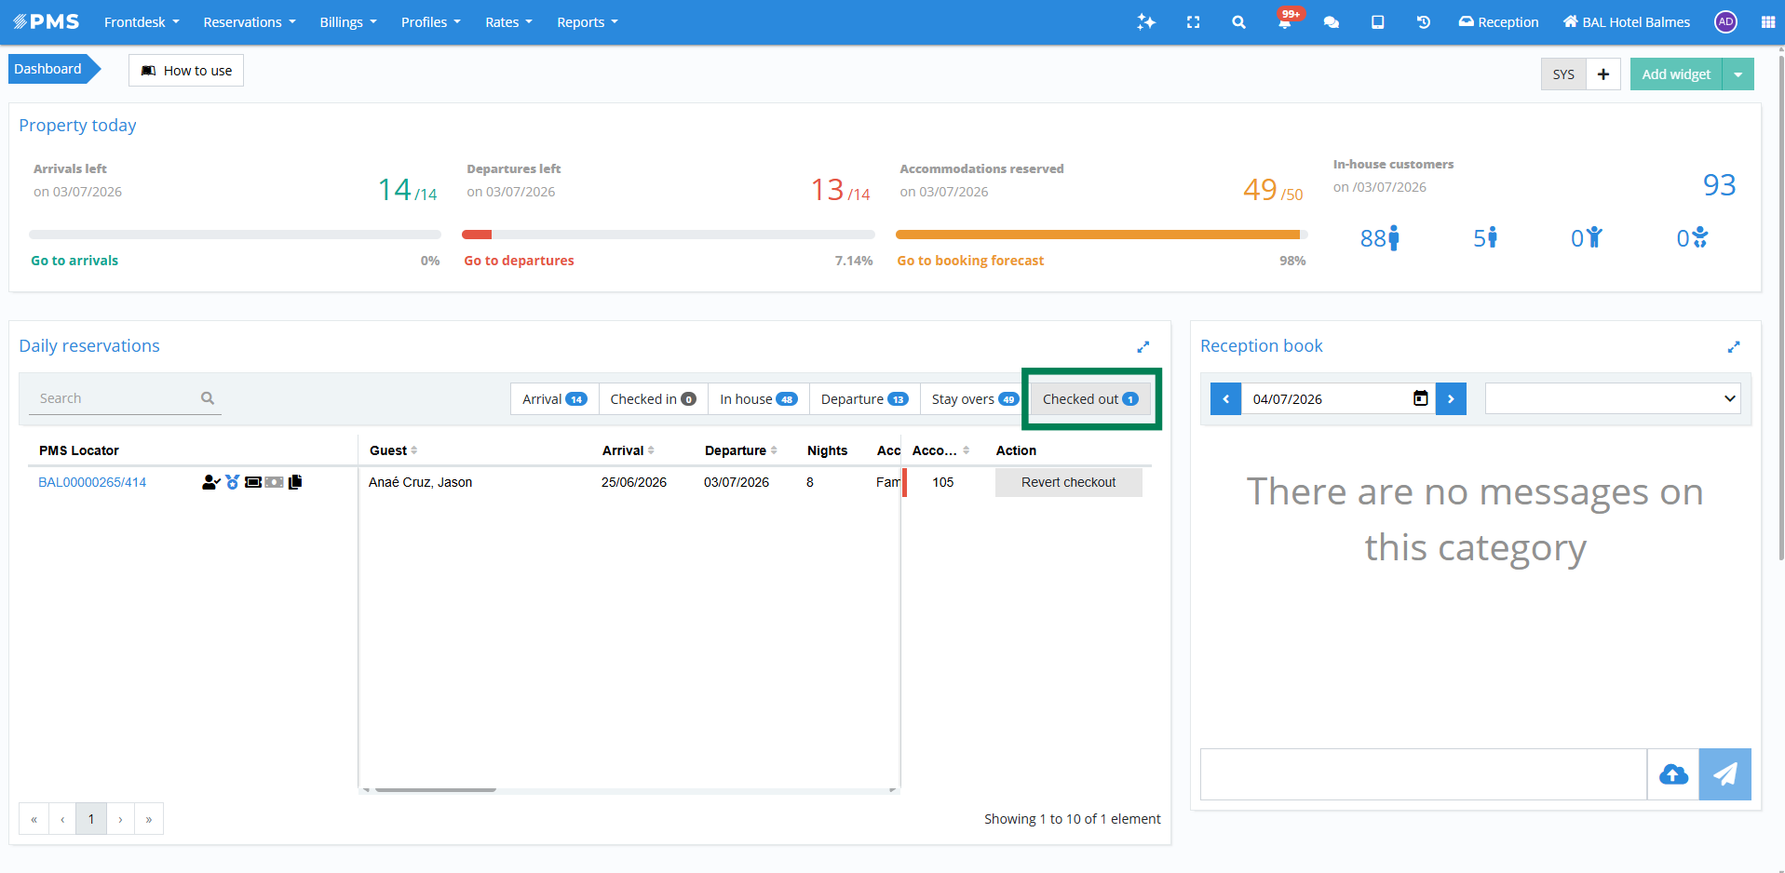Open reservation BAL00000265/414
Viewport: 1785px width, 873px height.
(x=92, y=482)
